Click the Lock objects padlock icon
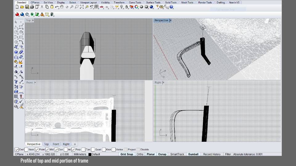The width and height of the screenshot is (296, 166). [x=127, y=7]
